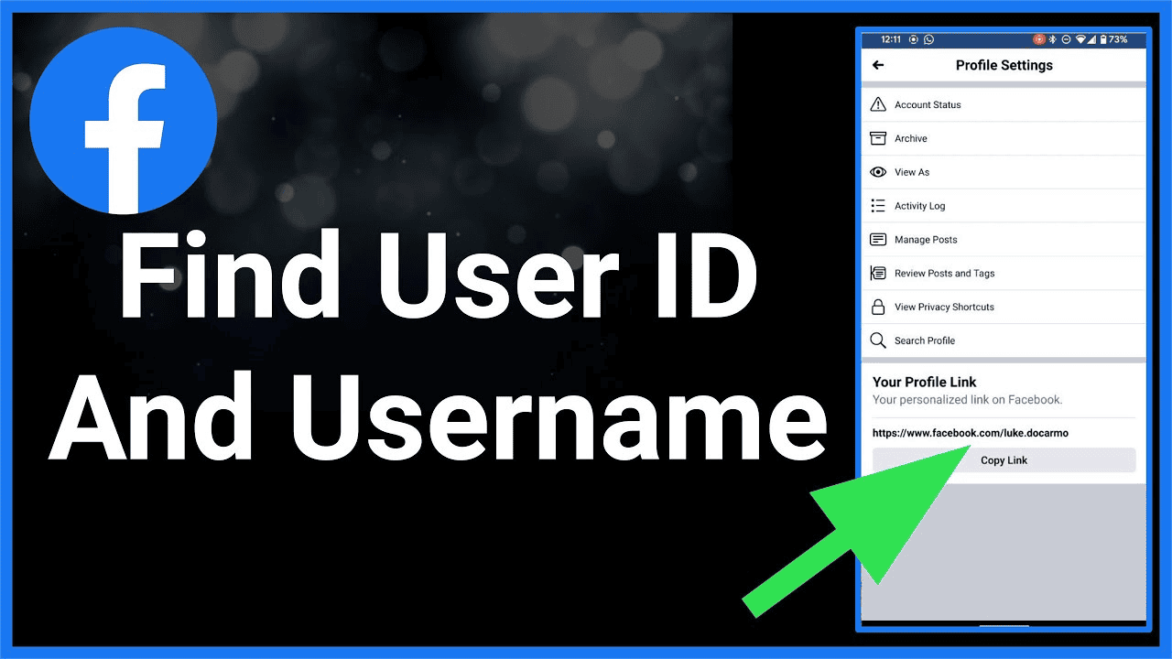Tap the red screen recording icon in status bar

click(x=1039, y=39)
